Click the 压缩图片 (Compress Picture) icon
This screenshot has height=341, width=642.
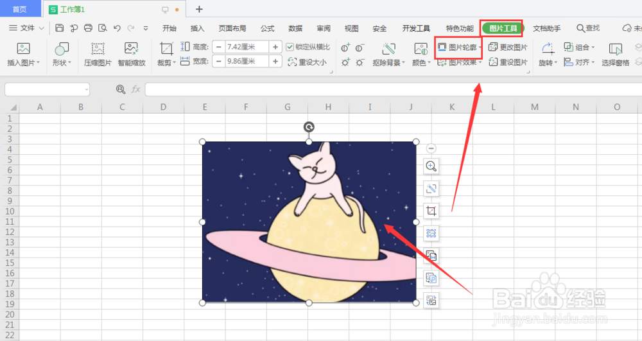[x=98, y=49]
